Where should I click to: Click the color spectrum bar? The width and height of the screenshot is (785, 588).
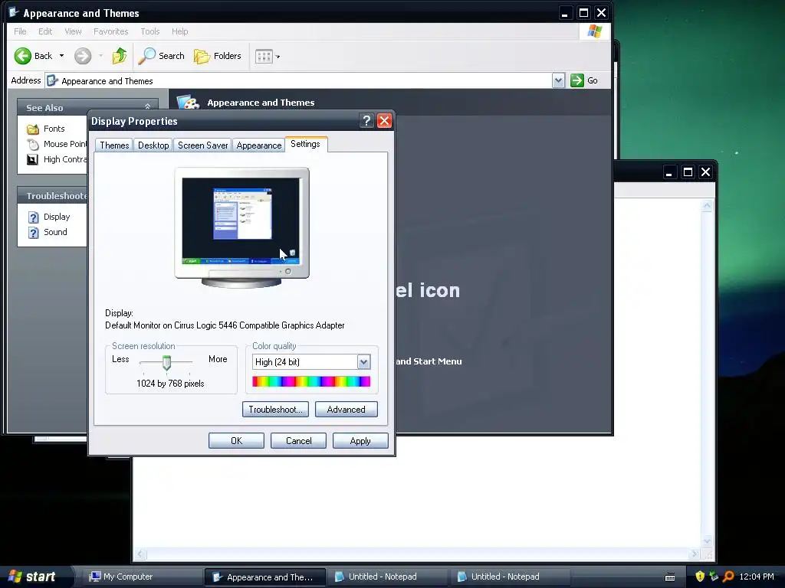pos(311,381)
